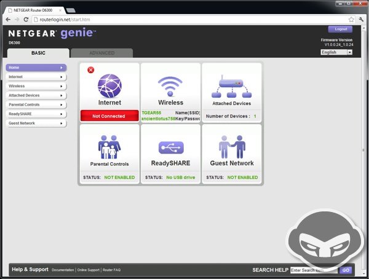Click the Guest Network tile label

[x=232, y=163]
